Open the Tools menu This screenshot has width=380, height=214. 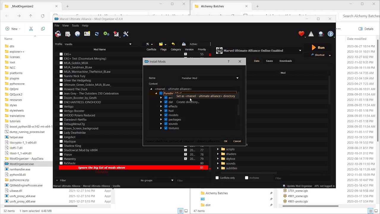coord(75,26)
